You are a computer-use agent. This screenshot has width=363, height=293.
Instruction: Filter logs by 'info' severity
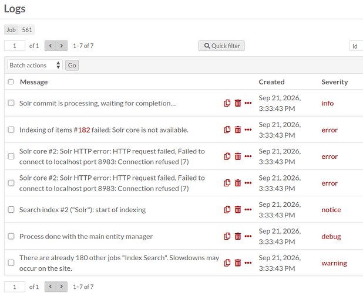coord(327,103)
